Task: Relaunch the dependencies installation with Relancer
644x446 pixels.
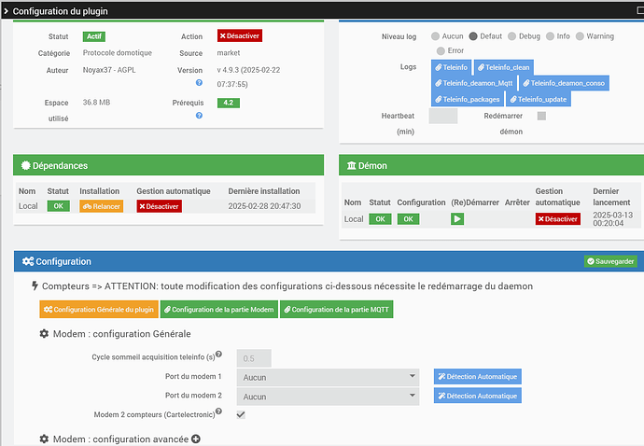Action: (102, 206)
